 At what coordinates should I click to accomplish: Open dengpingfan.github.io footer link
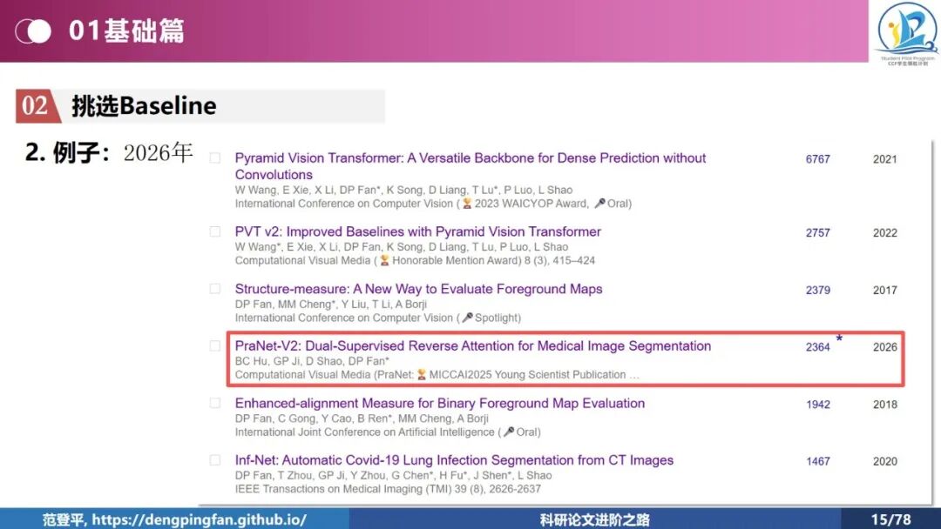(x=199, y=519)
